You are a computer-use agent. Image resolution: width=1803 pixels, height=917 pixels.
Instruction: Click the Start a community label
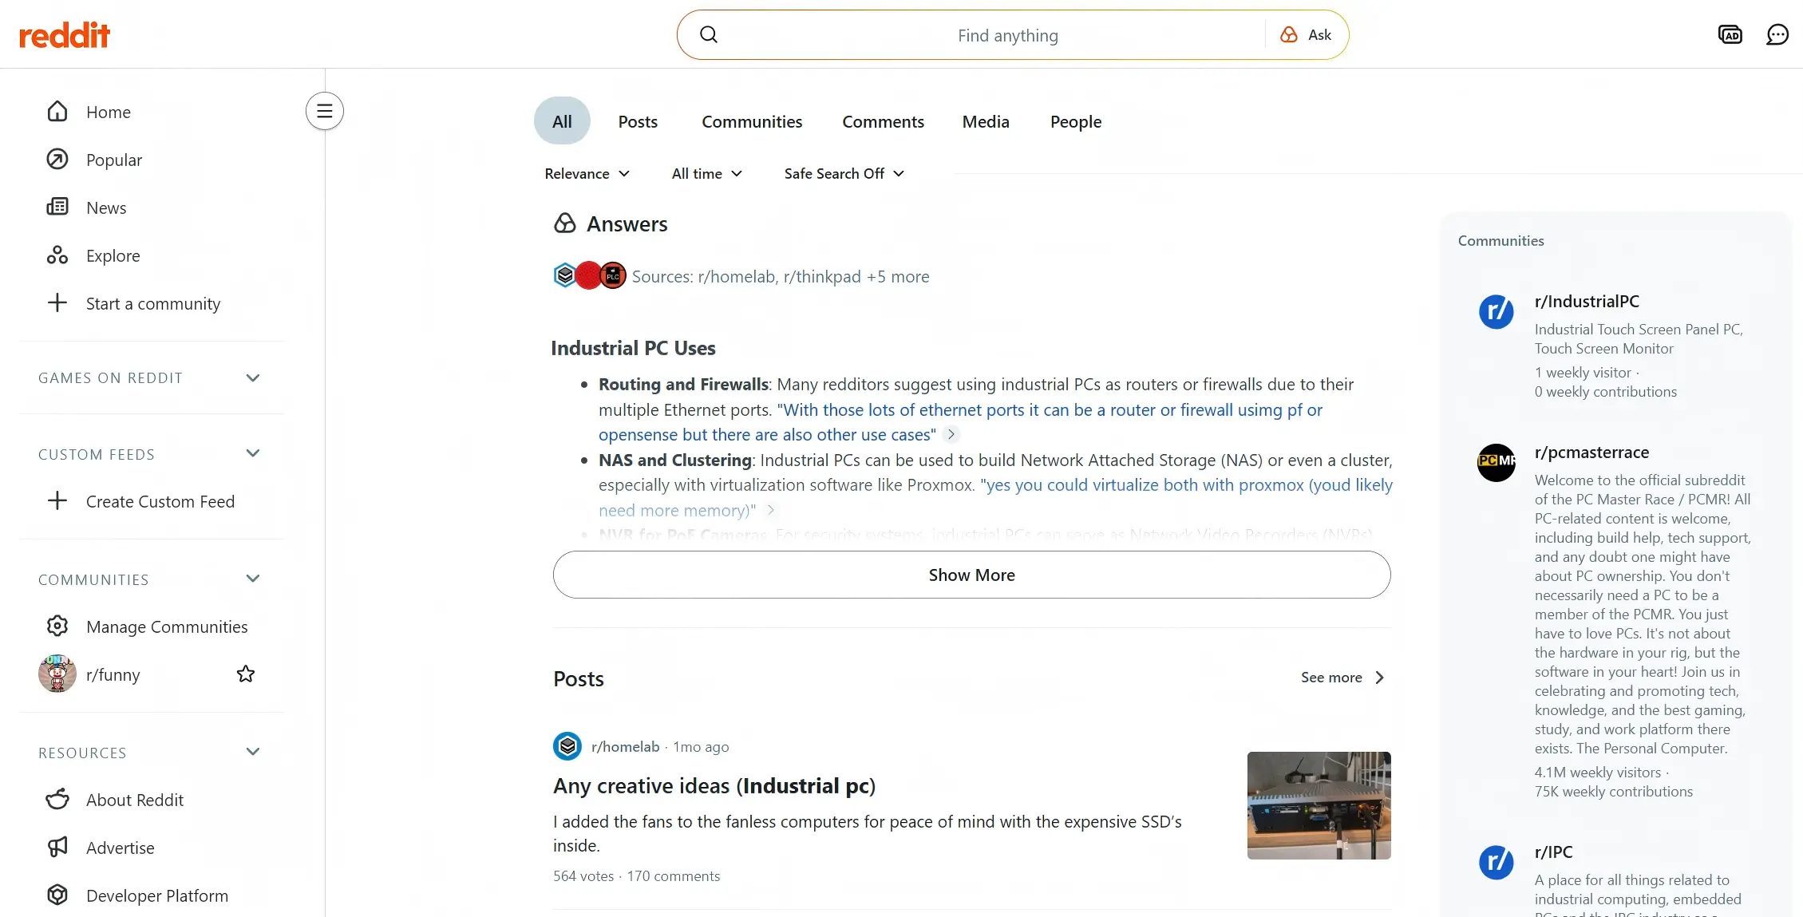153,303
